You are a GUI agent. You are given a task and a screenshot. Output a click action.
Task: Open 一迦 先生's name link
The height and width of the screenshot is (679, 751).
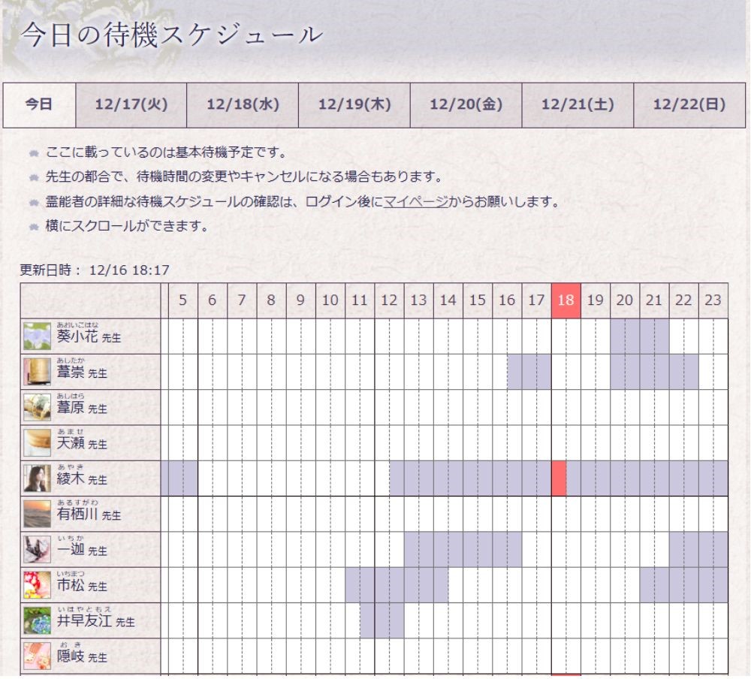(82, 550)
